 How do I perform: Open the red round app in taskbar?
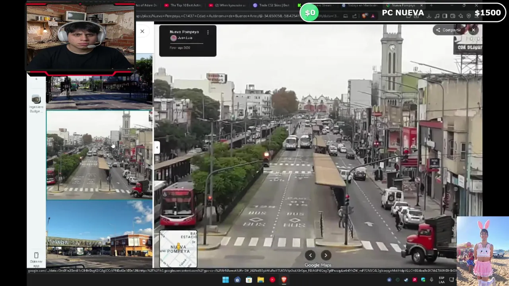pos(272,280)
